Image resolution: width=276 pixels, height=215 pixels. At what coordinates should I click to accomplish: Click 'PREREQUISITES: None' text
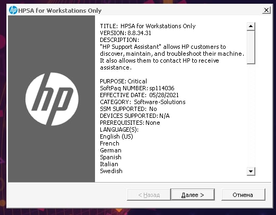point(130,123)
